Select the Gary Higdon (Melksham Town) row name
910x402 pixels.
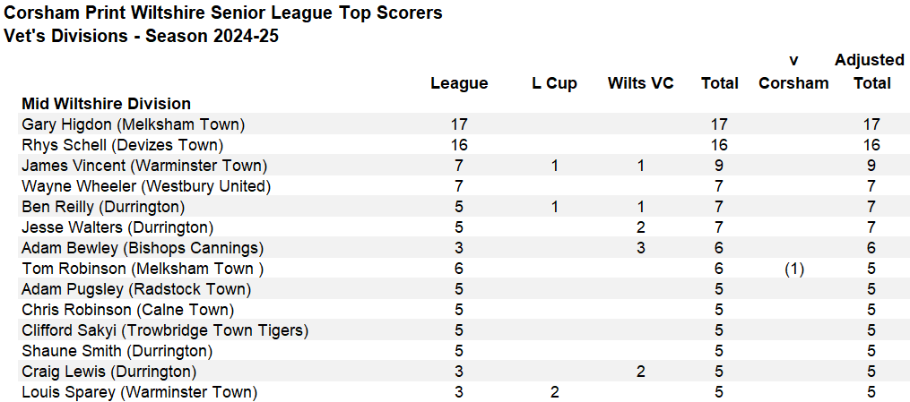(133, 124)
